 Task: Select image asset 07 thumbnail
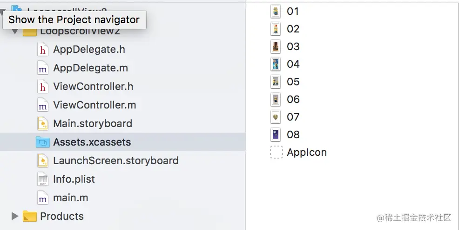click(x=276, y=117)
